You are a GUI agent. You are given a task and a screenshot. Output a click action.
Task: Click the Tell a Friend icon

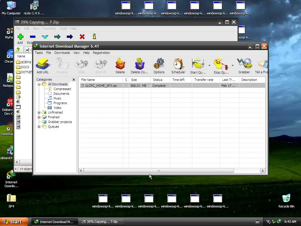[x=261, y=66]
